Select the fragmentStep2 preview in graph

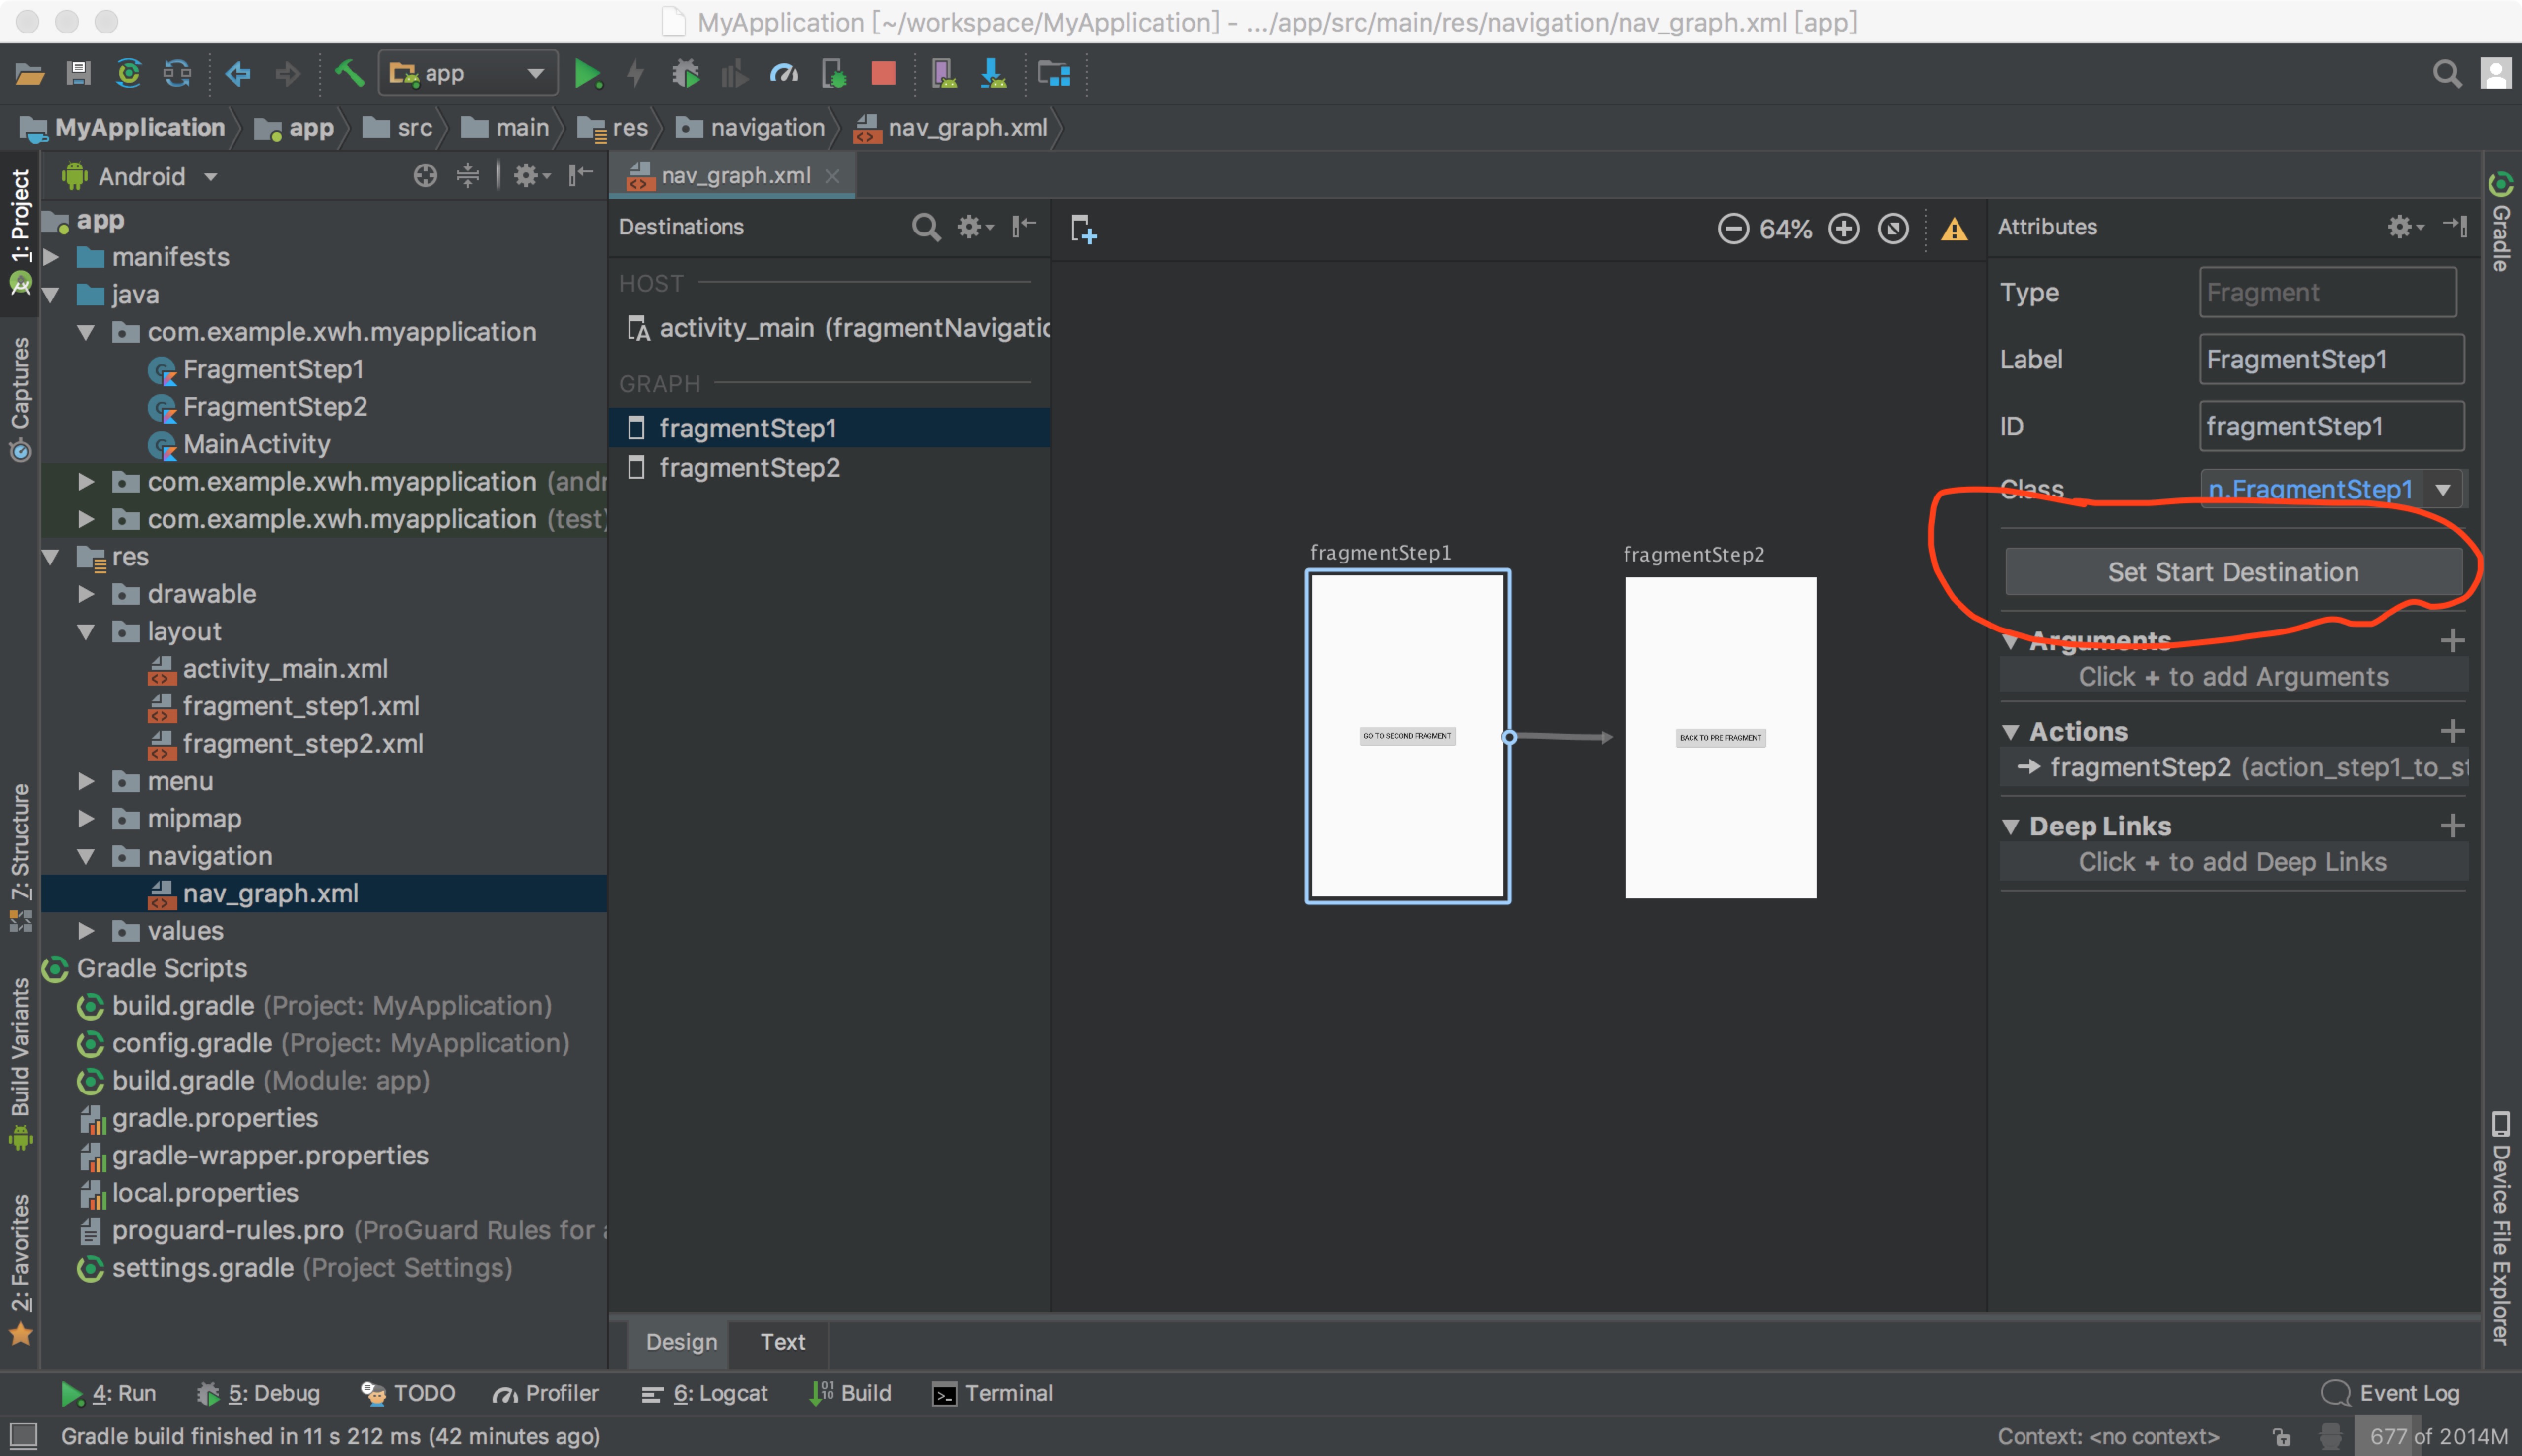[1719, 737]
